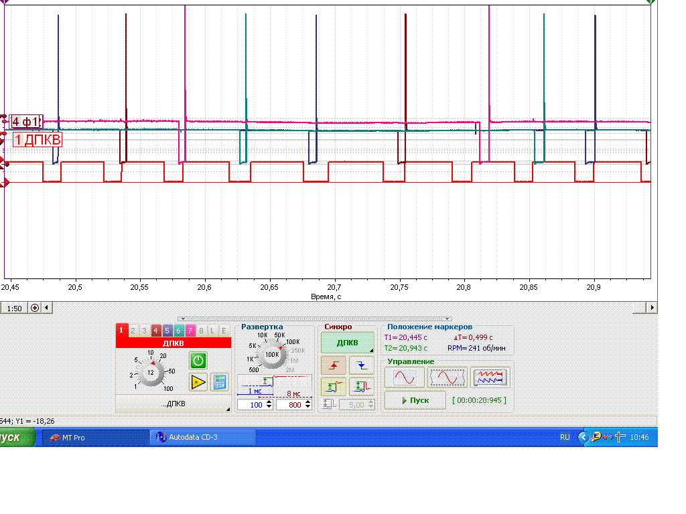Click the pre-trigger value field showing 100
This screenshot has height=514, width=686.
(x=252, y=405)
